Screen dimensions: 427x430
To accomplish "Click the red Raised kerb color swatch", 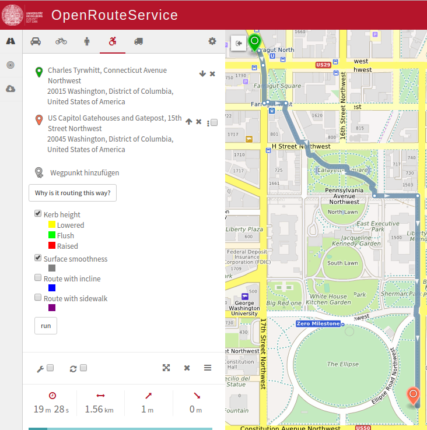I will click(x=52, y=246).
